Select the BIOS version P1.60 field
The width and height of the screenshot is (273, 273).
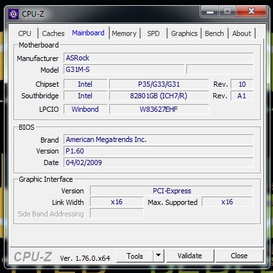pos(159,151)
